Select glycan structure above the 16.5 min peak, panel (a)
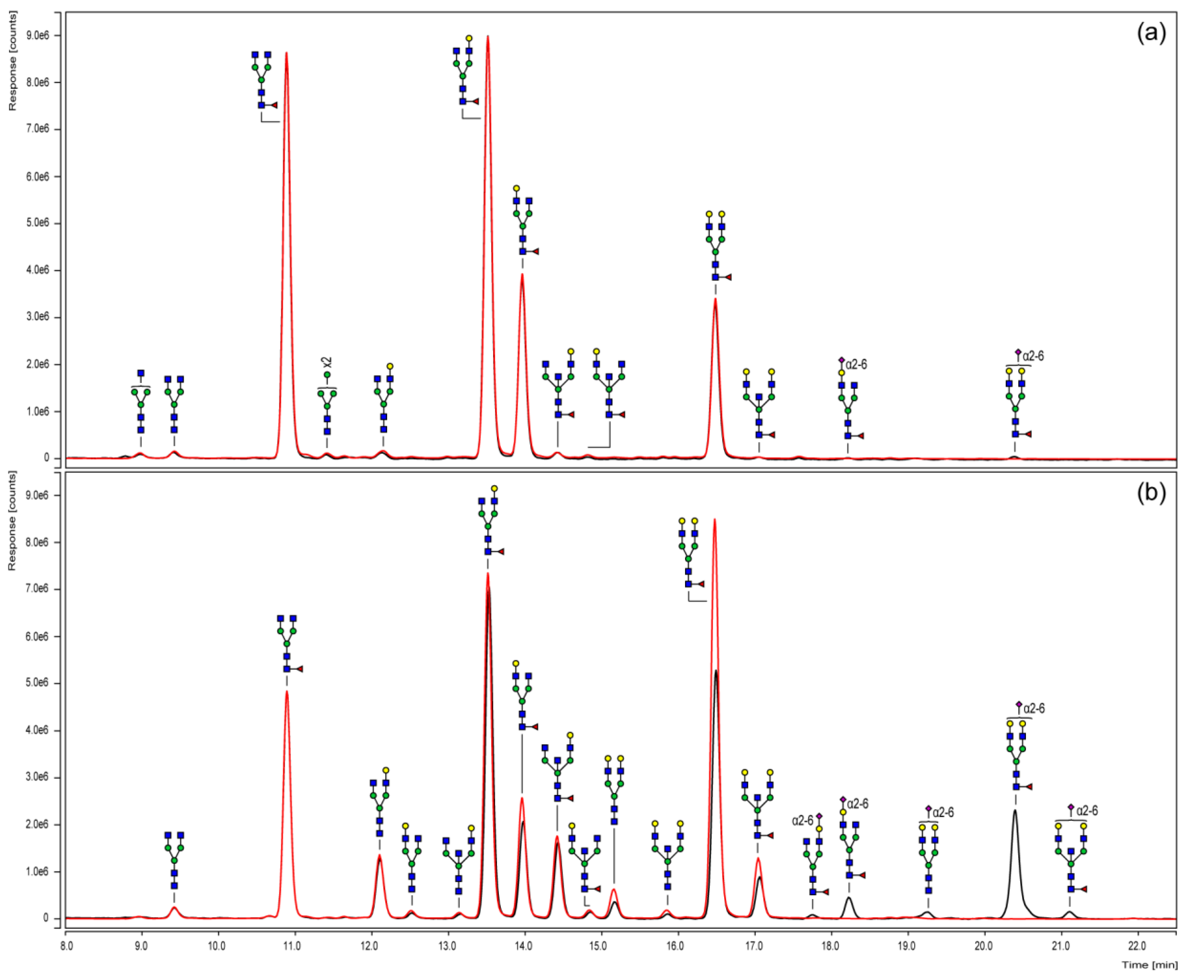Viewport: 1188px width, 977px height. [x=718, y=246]
